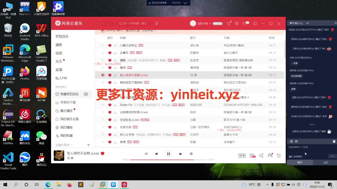Image resolution: width=337 pixels, height=189 pixels.
Task: Open the listen-together people icon
Action: pyautogui.click(x=270, y=155)
